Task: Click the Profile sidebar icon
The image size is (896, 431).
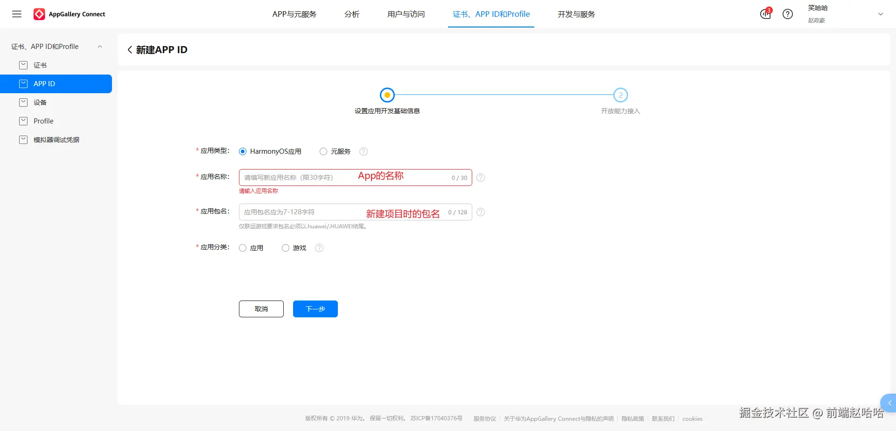Action: (x=23, y=121)
